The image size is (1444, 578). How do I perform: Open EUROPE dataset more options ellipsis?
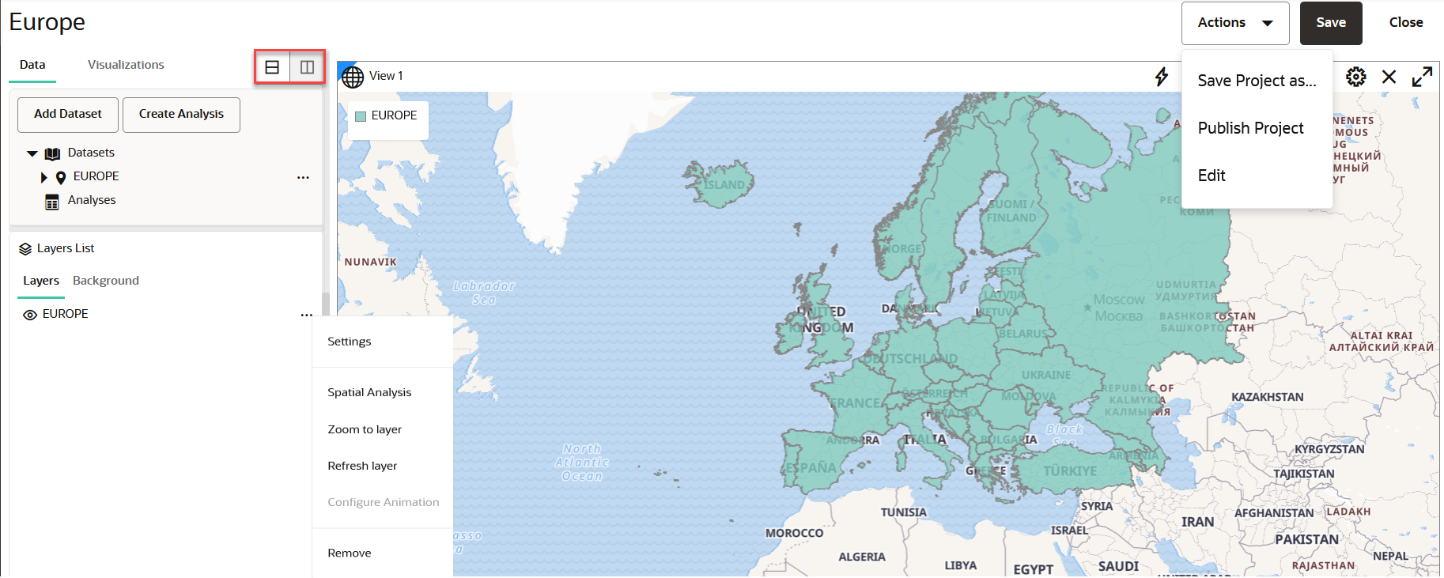pyautogui.click(x=303, y=177)
